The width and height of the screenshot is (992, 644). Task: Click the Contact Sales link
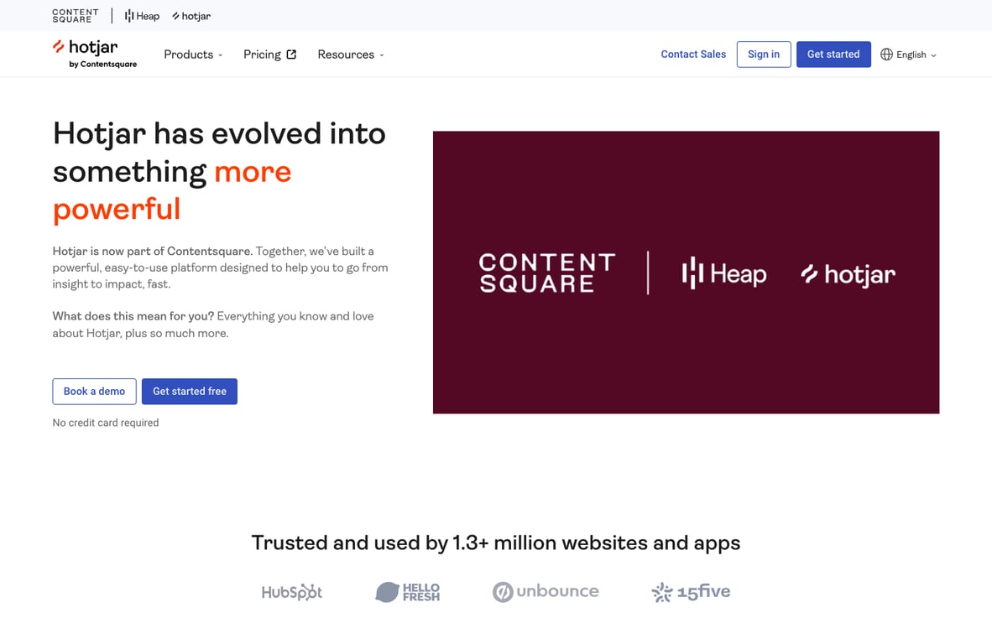point(693,55)
